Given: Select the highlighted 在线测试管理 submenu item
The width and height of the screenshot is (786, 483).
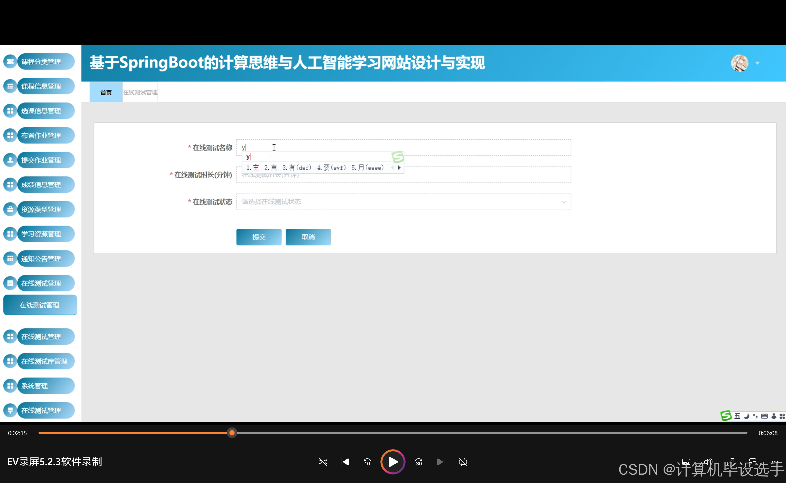Looking at the screenshot, I should pyautogui.click(x=40, y=305).
